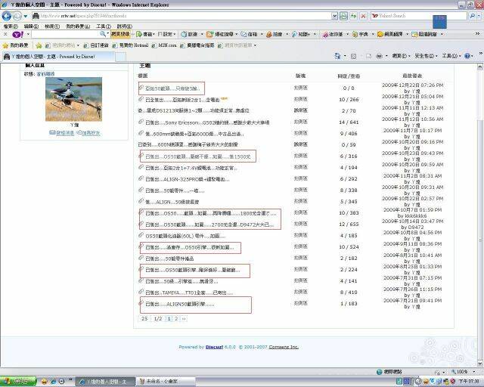The height and width of the screenshot is (387, 484).
Task: Open the Safety menu dropdown in command bar
Action: pyautogui.click(x=426, y=56)
